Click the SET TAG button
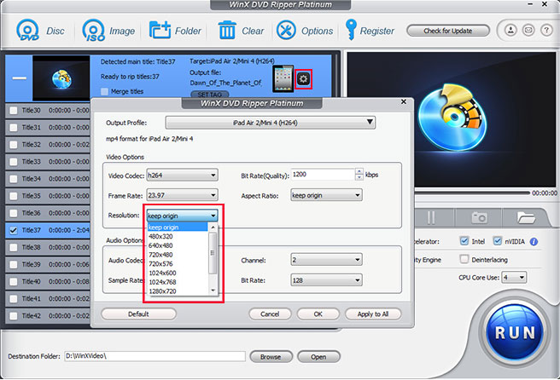Screen dimensions: 560x380 pyautogui.click(x=210, y=95)
